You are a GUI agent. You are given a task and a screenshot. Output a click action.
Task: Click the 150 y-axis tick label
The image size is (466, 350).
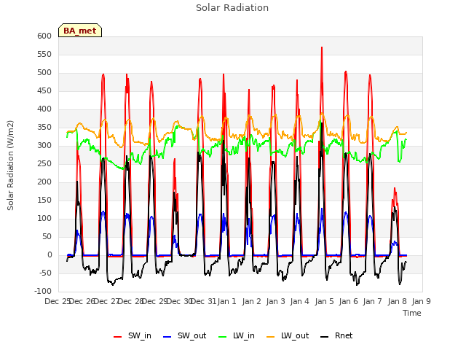pos(44,201)
